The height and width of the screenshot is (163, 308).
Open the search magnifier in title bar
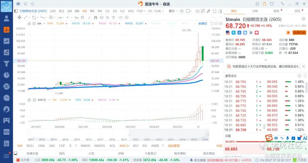point(33,4)
